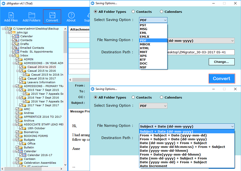Open Select Saving Option dropdown in upper window
Image resolution: width=241 pixels, height=171 pixels.
[153, 20]
